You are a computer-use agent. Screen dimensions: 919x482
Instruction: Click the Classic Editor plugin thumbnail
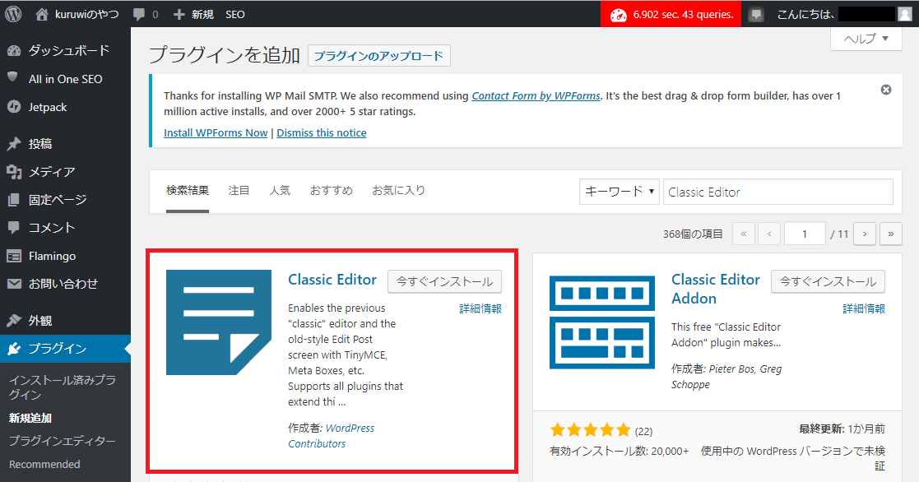tap(219, 322)
